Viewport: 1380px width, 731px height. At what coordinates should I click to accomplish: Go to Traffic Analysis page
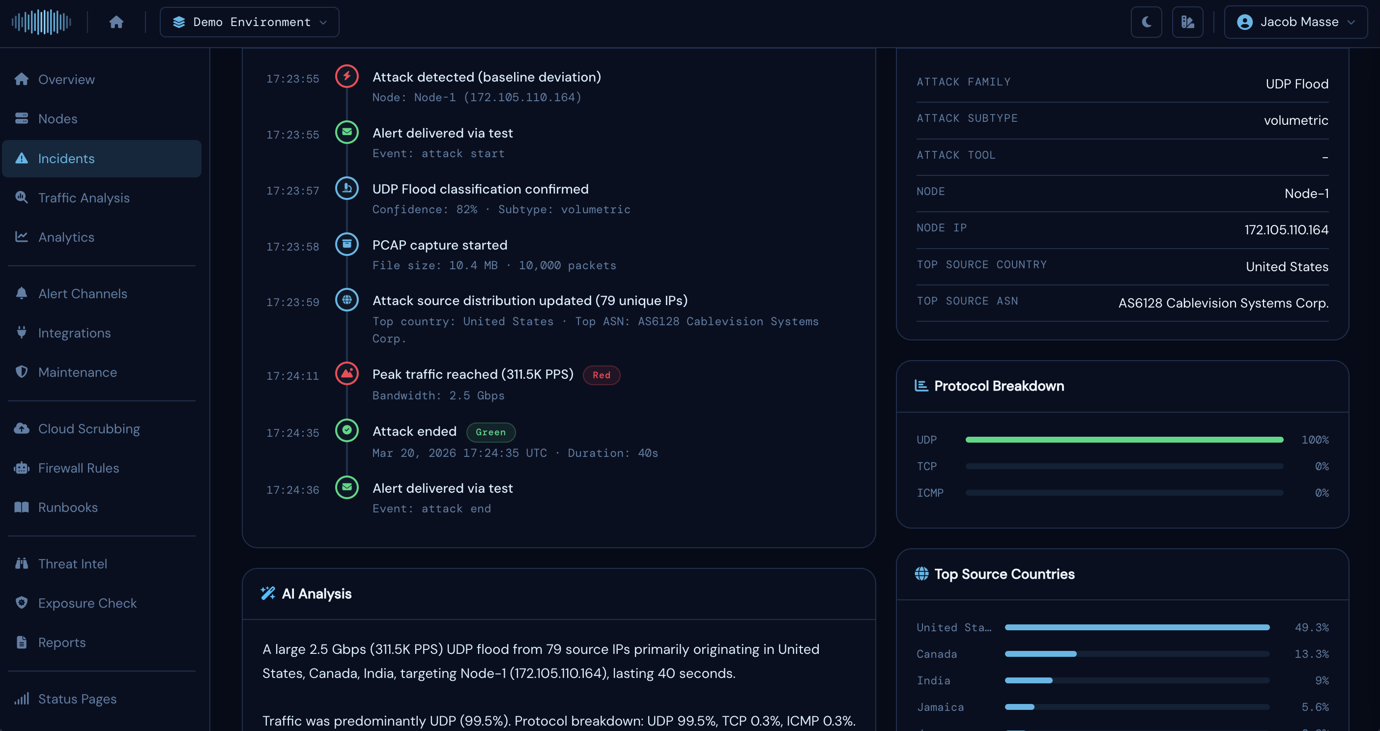[84, 197]
